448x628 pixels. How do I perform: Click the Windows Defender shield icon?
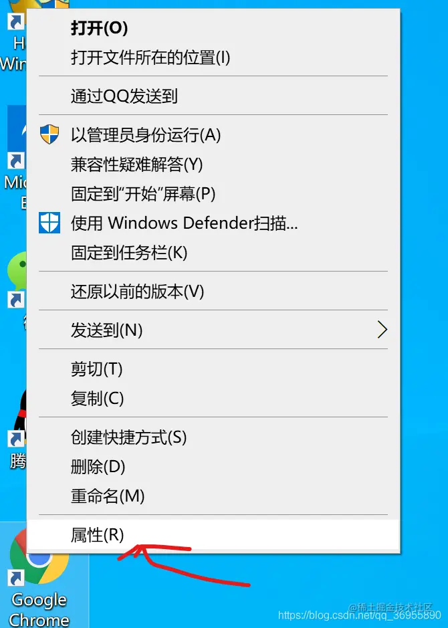[49, 223]
